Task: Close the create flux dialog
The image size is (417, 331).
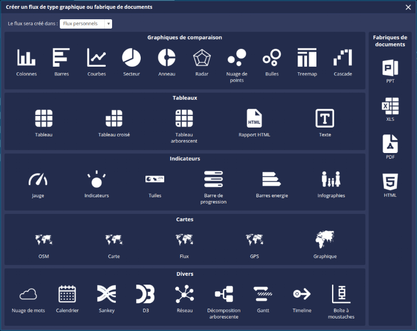Action: click(408, 7)
